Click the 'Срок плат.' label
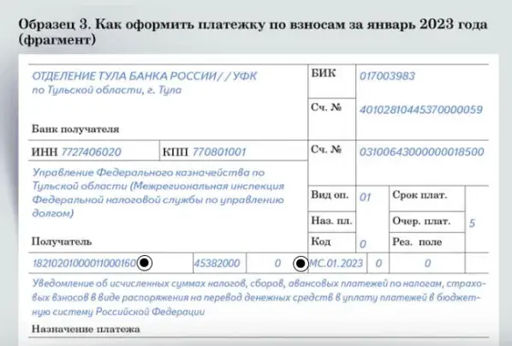The image size is (512, 346). tap(420, 195)
